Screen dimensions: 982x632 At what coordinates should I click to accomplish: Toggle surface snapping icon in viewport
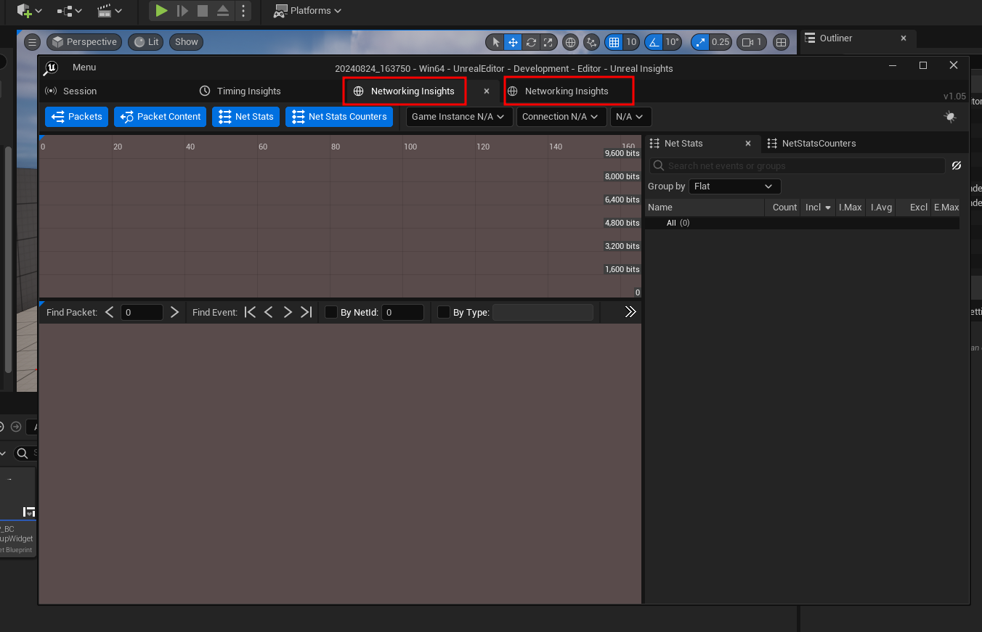click(592, 42)
